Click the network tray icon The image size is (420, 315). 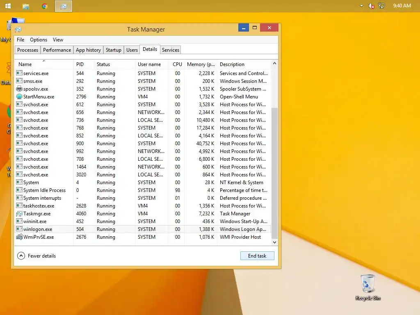pos(381,6)
